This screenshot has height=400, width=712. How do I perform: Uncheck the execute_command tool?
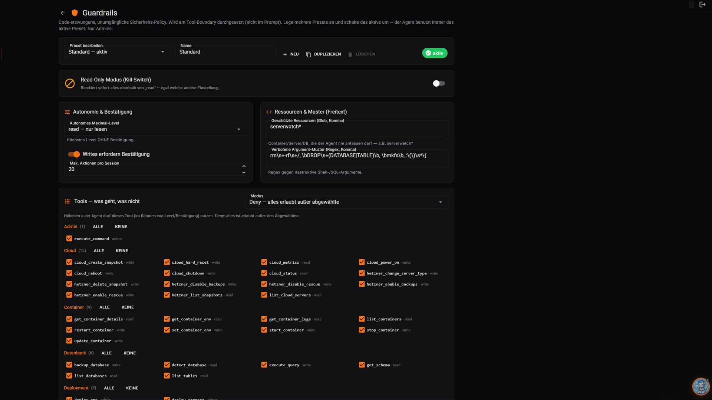click(69, 239)
